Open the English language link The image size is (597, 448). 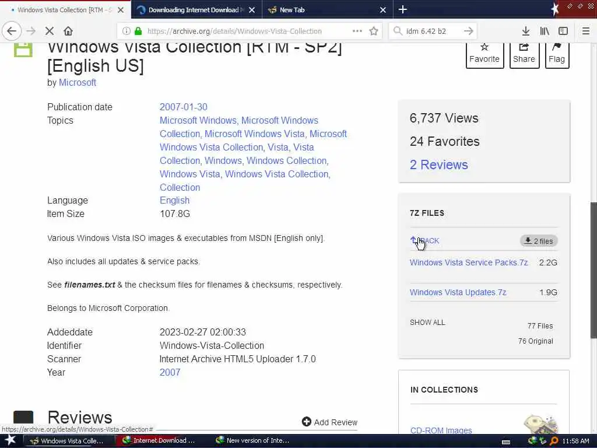(x=174, y=201)
